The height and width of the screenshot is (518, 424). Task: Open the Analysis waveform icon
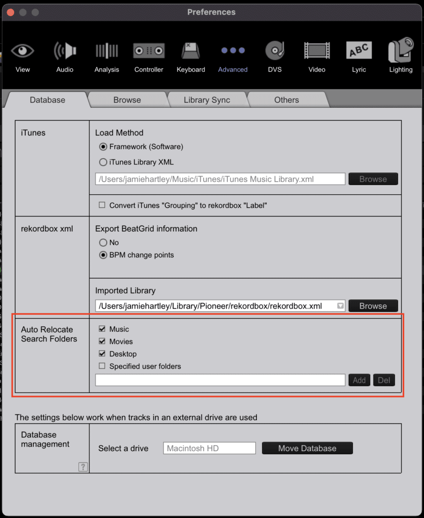pos(107,51)
